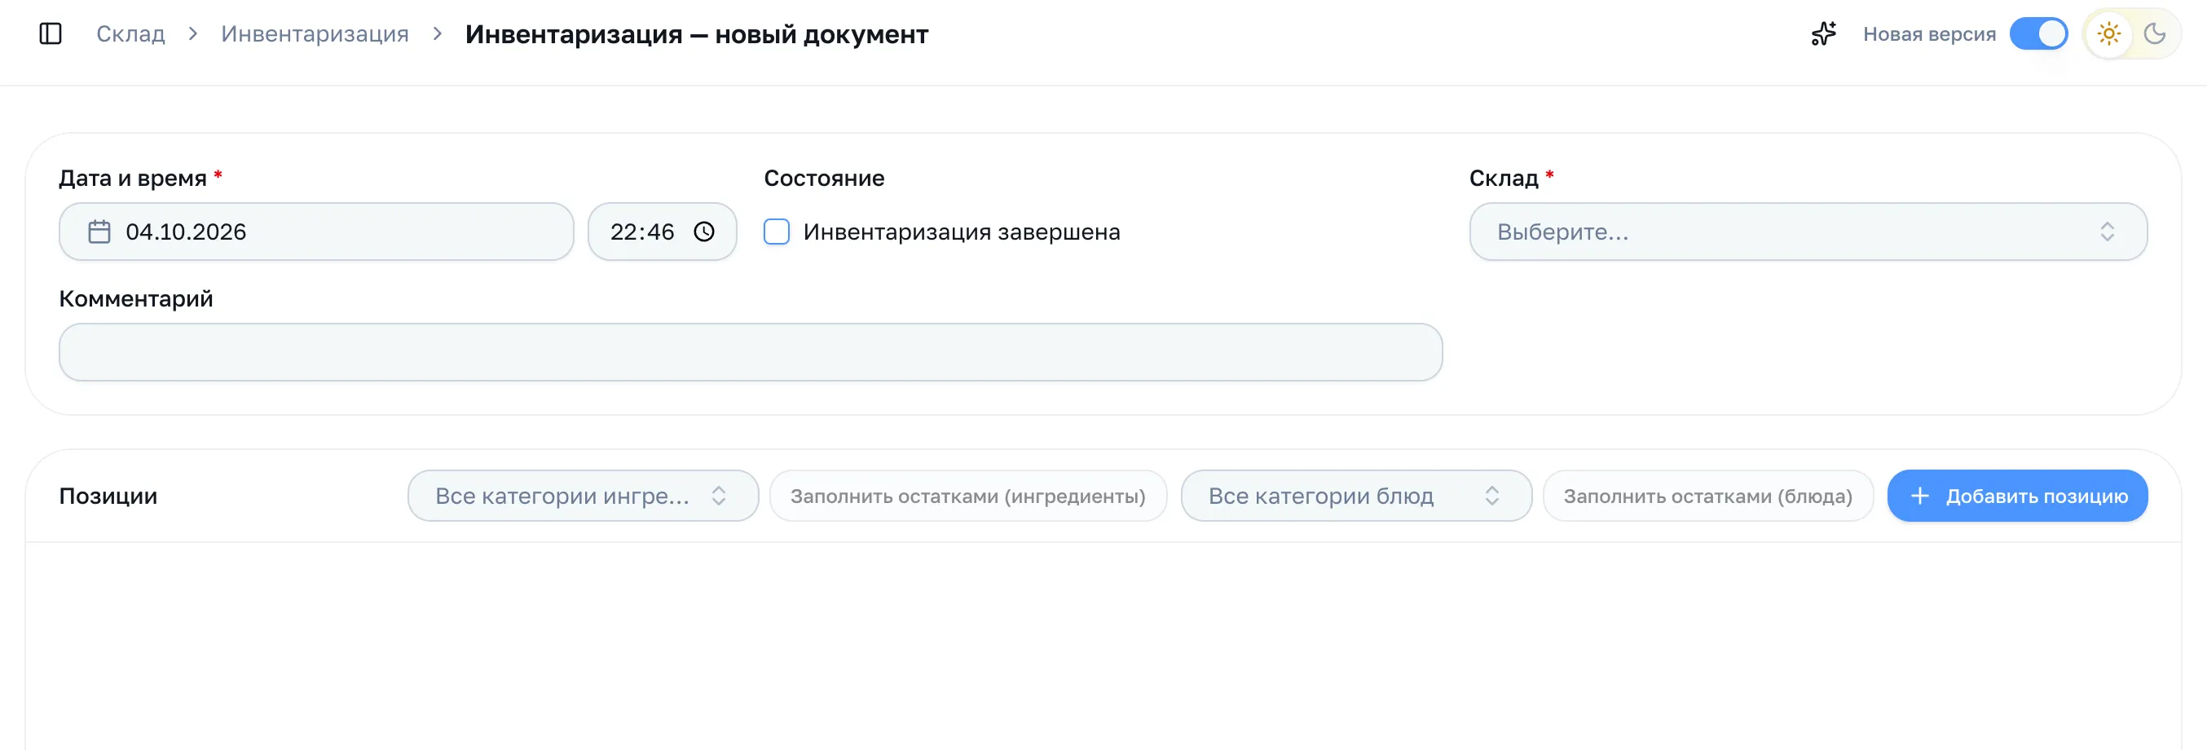Check Инвентаризация завершена checkbox
This screenshot has height=750, width=2207.
point(776,232)
